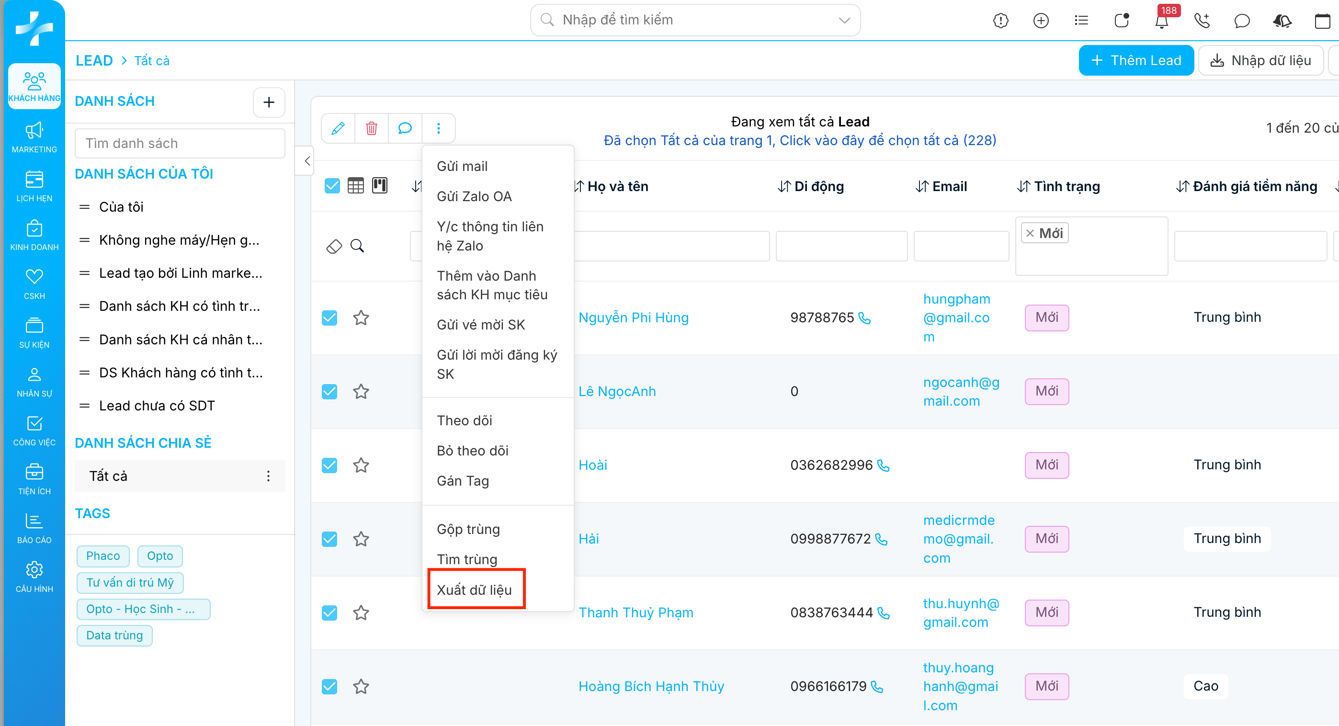Click phone icon beside 0362682996
This screenshot has height=726, width=1339.
(x=883, y=465)
